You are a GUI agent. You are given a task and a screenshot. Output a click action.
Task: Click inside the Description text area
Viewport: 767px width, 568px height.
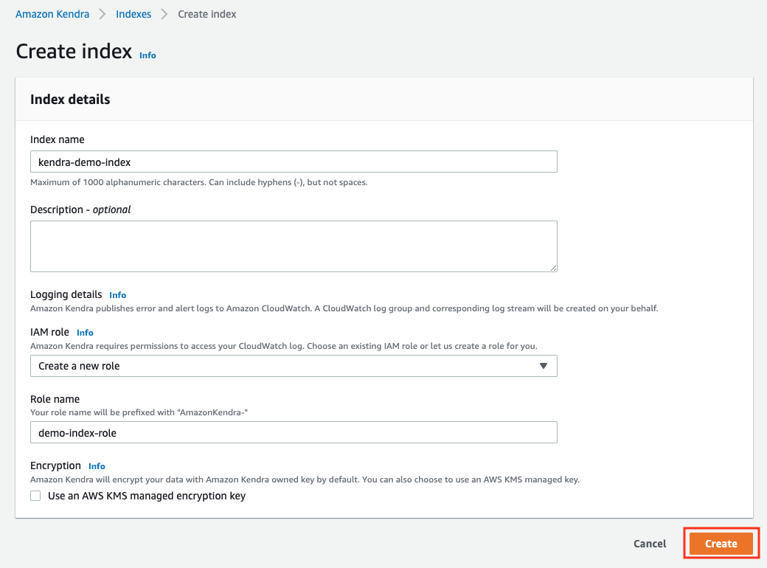tap(294, 246)
